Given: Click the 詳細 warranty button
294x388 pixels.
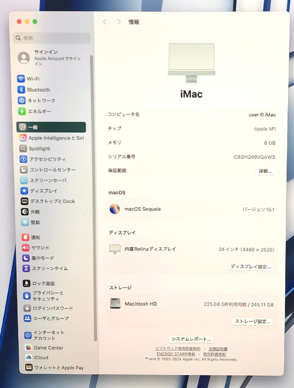Looking at the screenshot, I should tap(265, 171).
